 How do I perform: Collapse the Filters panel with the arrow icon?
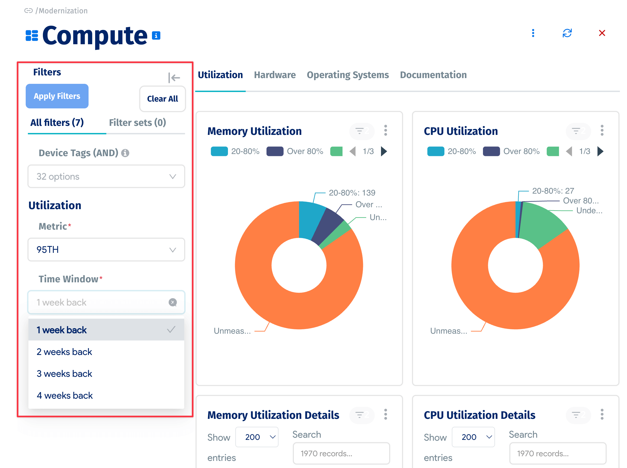point(174,78)
